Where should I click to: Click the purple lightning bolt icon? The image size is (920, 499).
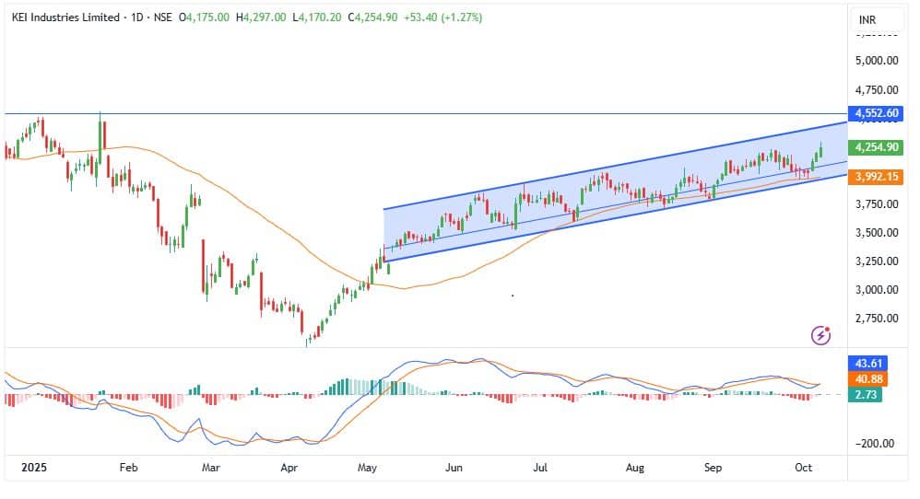820,335
